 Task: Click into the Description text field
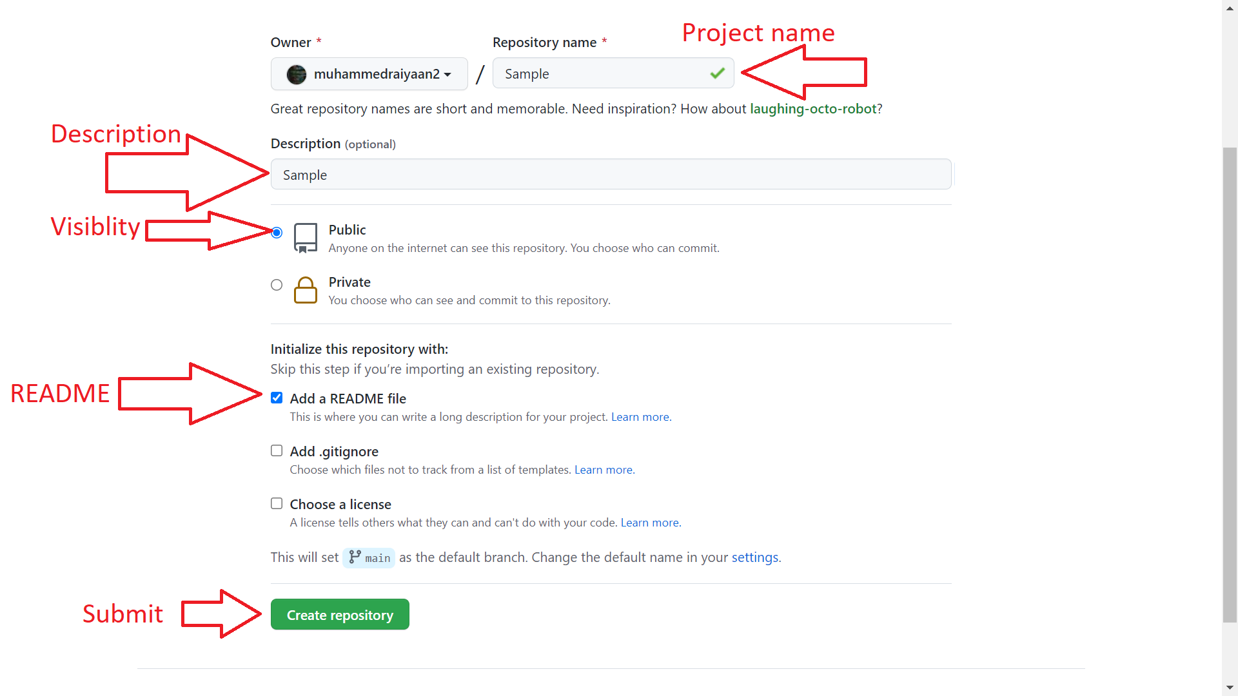(610, 175)
